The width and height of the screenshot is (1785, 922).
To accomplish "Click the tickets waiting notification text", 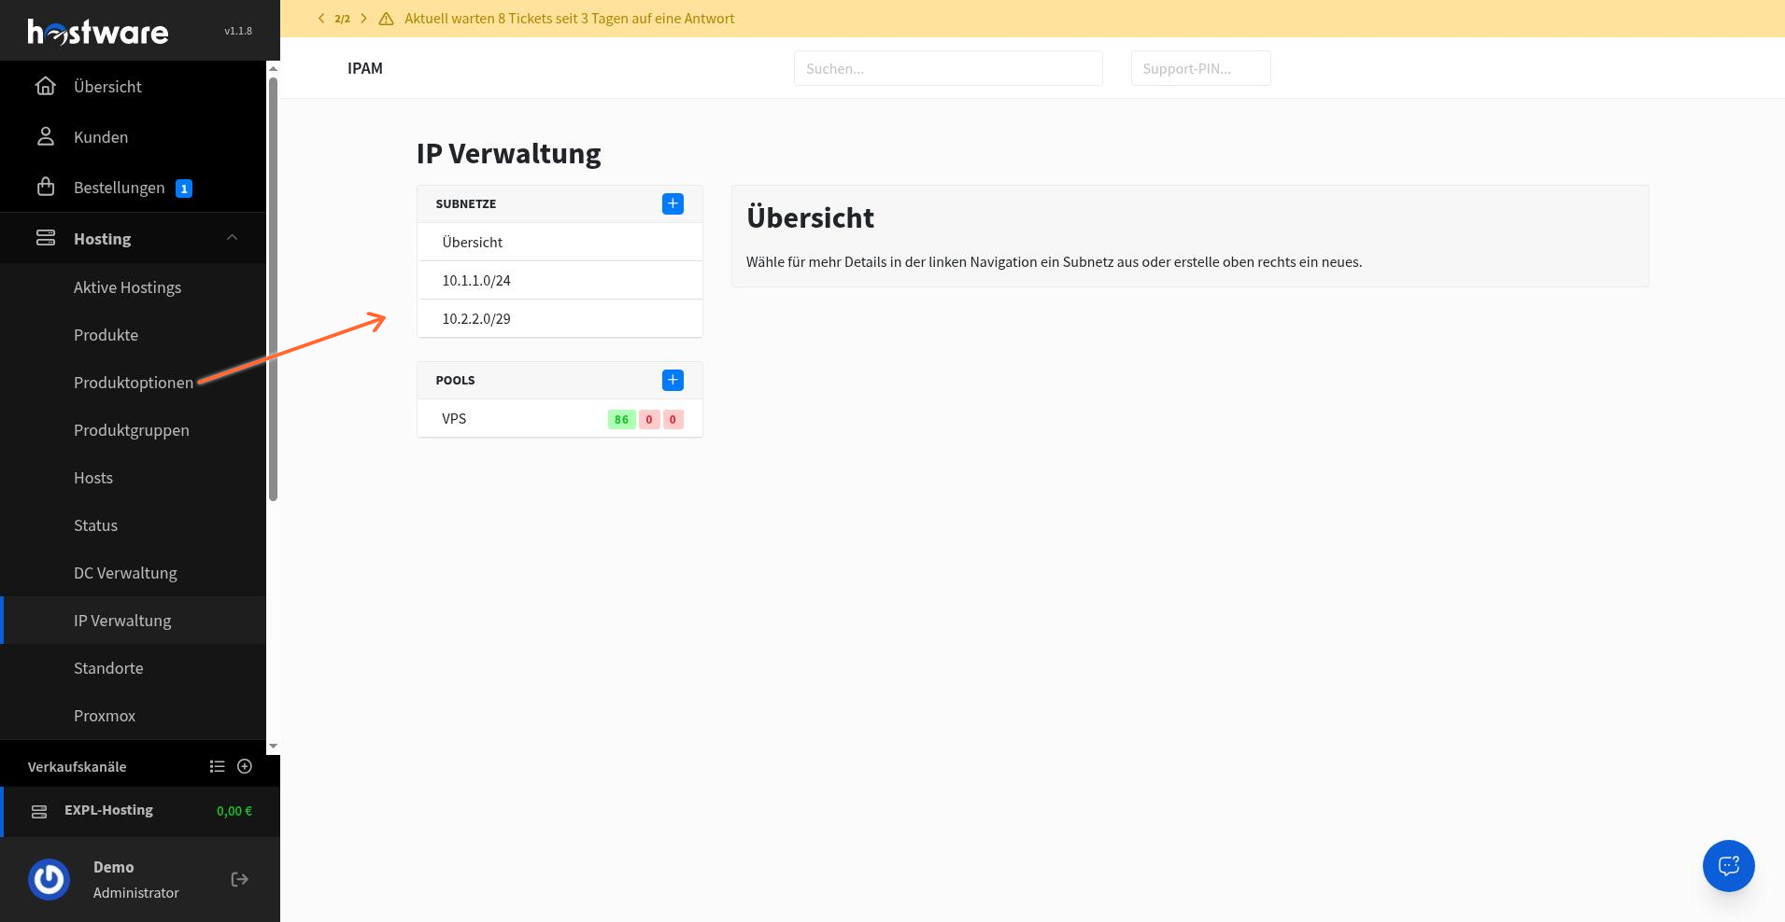I will [x=570, y=19].
